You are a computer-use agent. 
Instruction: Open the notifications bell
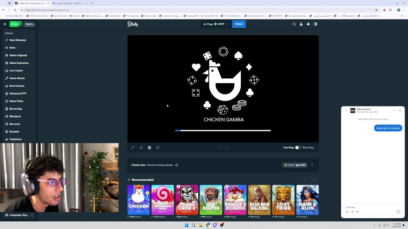pyautogui.click(x=308, y=24)
